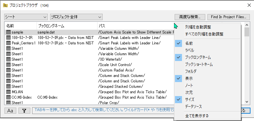Click the sheet icon beside sample
The image size is (254, 121).
coord(8,32)
